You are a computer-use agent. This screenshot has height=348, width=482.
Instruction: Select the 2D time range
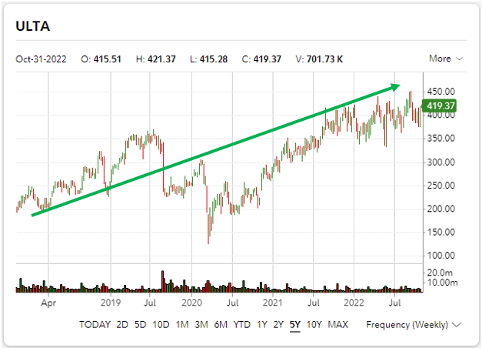pos(122,325)
